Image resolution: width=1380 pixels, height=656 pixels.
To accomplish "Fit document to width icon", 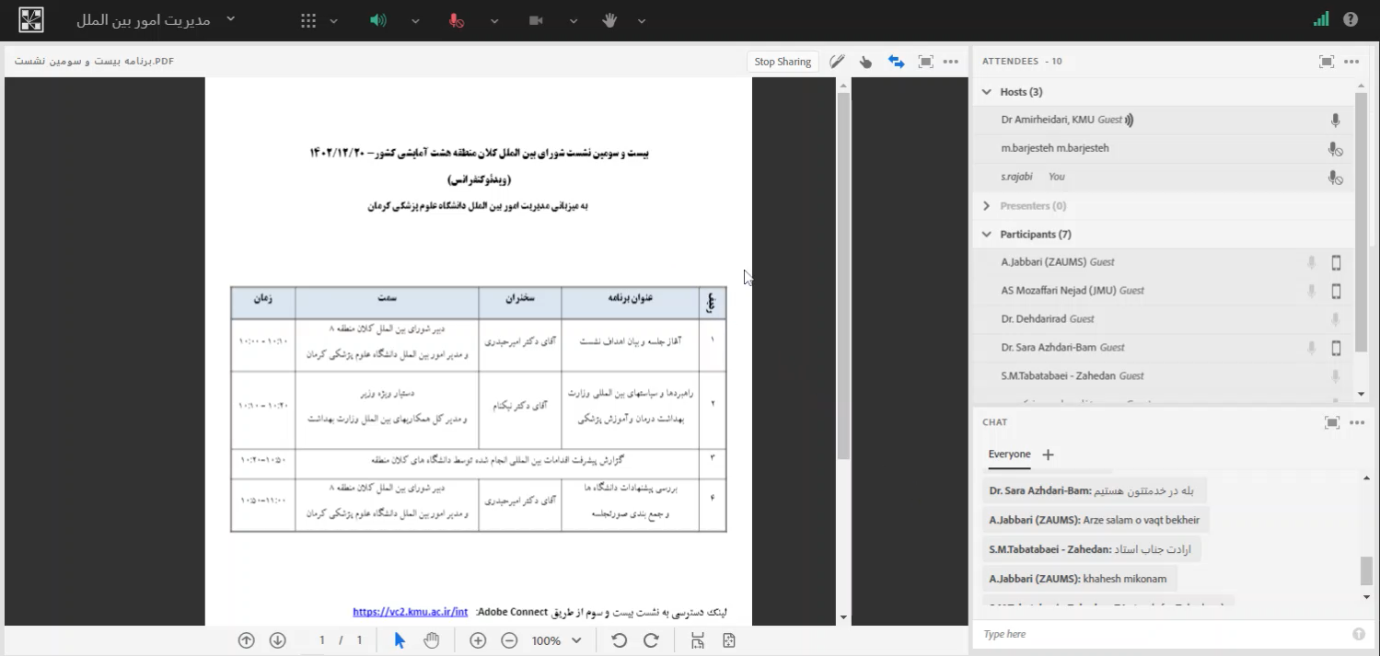I will pos(697,641).
